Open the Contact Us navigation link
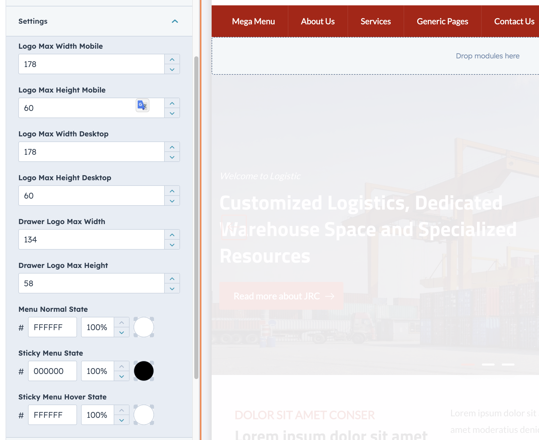Image resolution: width=539 pixels, height=440 pixels. pos(514,21)
